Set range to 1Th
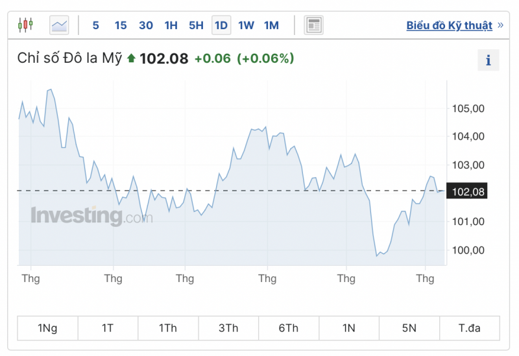 pos(168,328)
